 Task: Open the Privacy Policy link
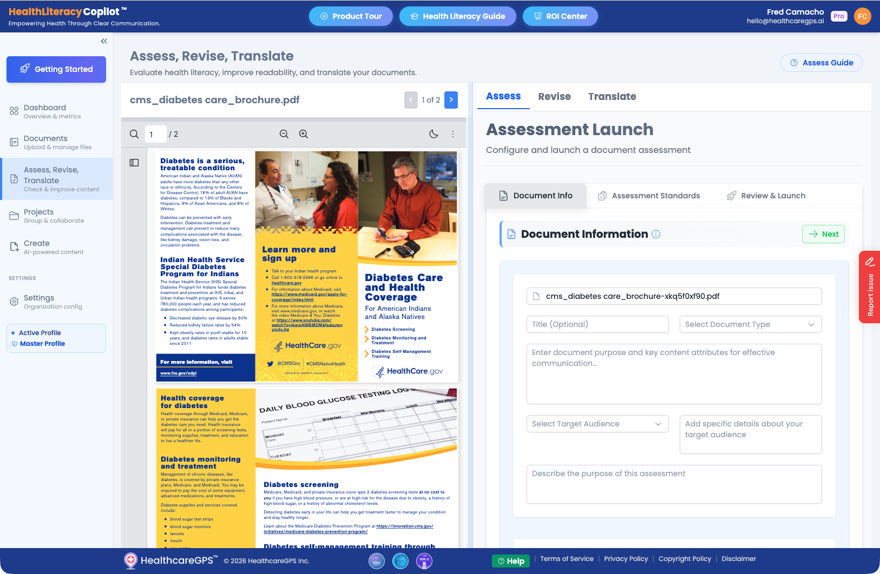point(626,559)
